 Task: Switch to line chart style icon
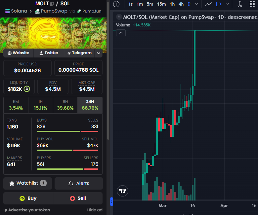(x=208, y=4)
